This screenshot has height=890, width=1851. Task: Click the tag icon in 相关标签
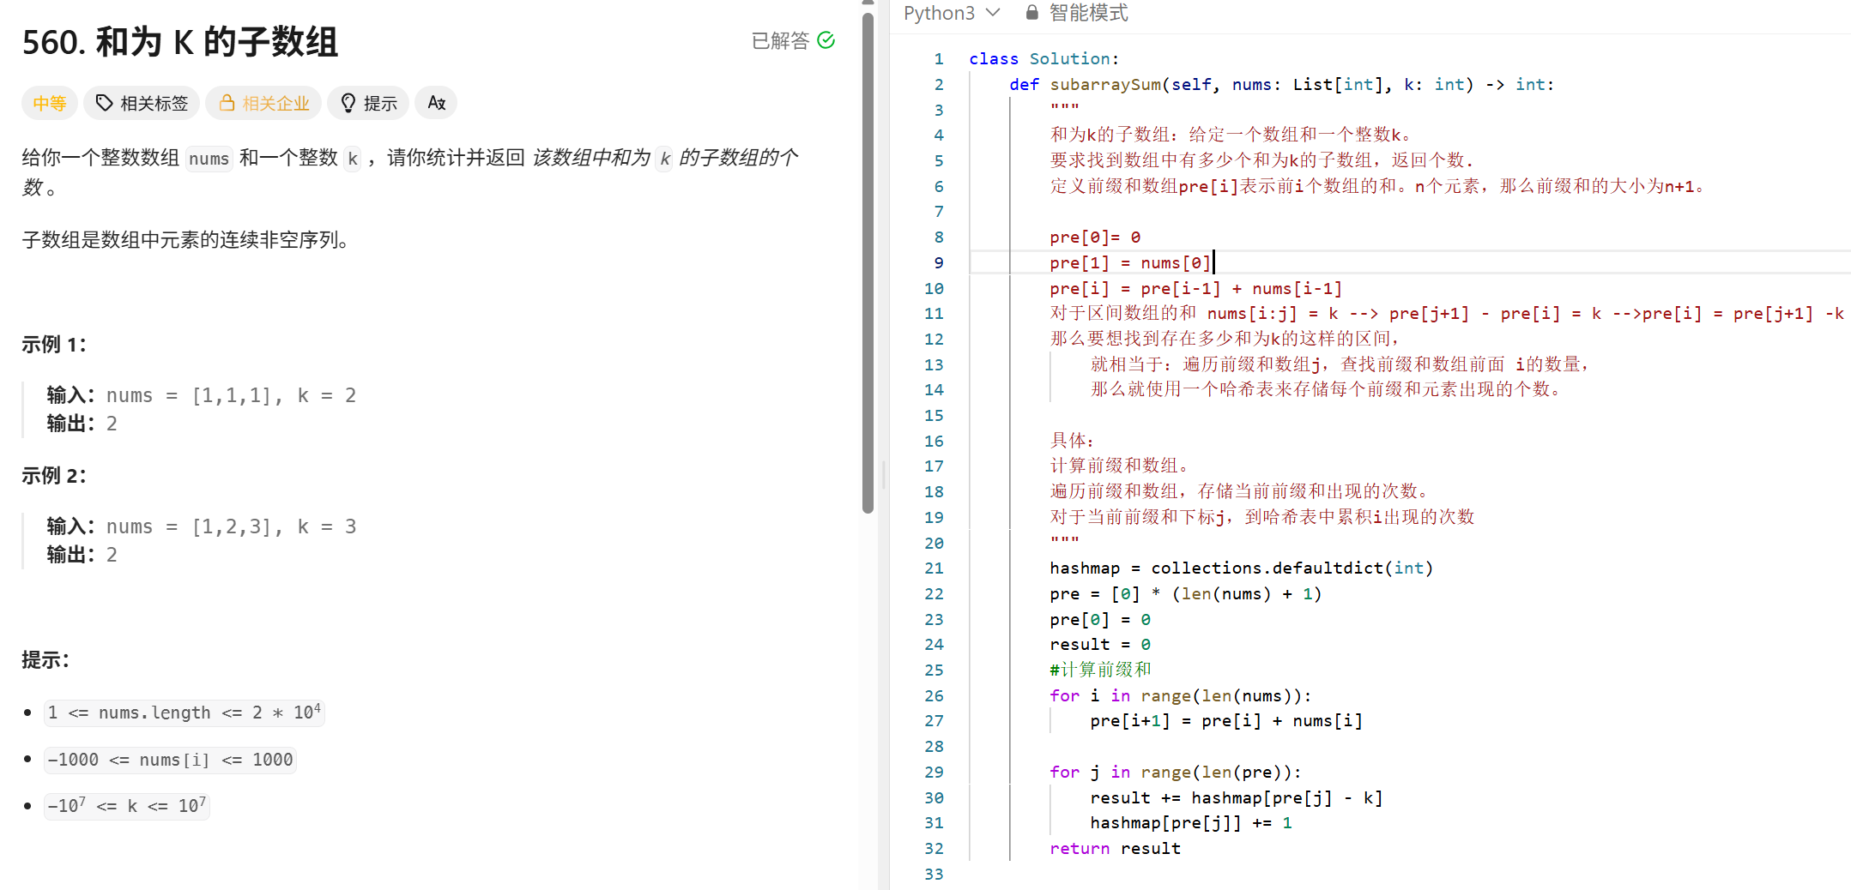[x=104, y=103]
